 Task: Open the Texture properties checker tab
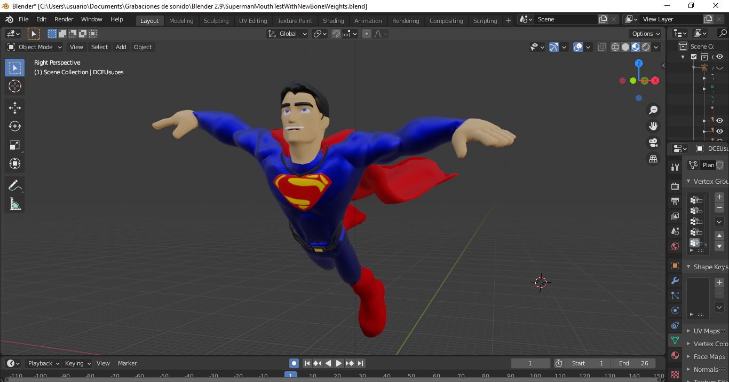[x=675, y=374]
